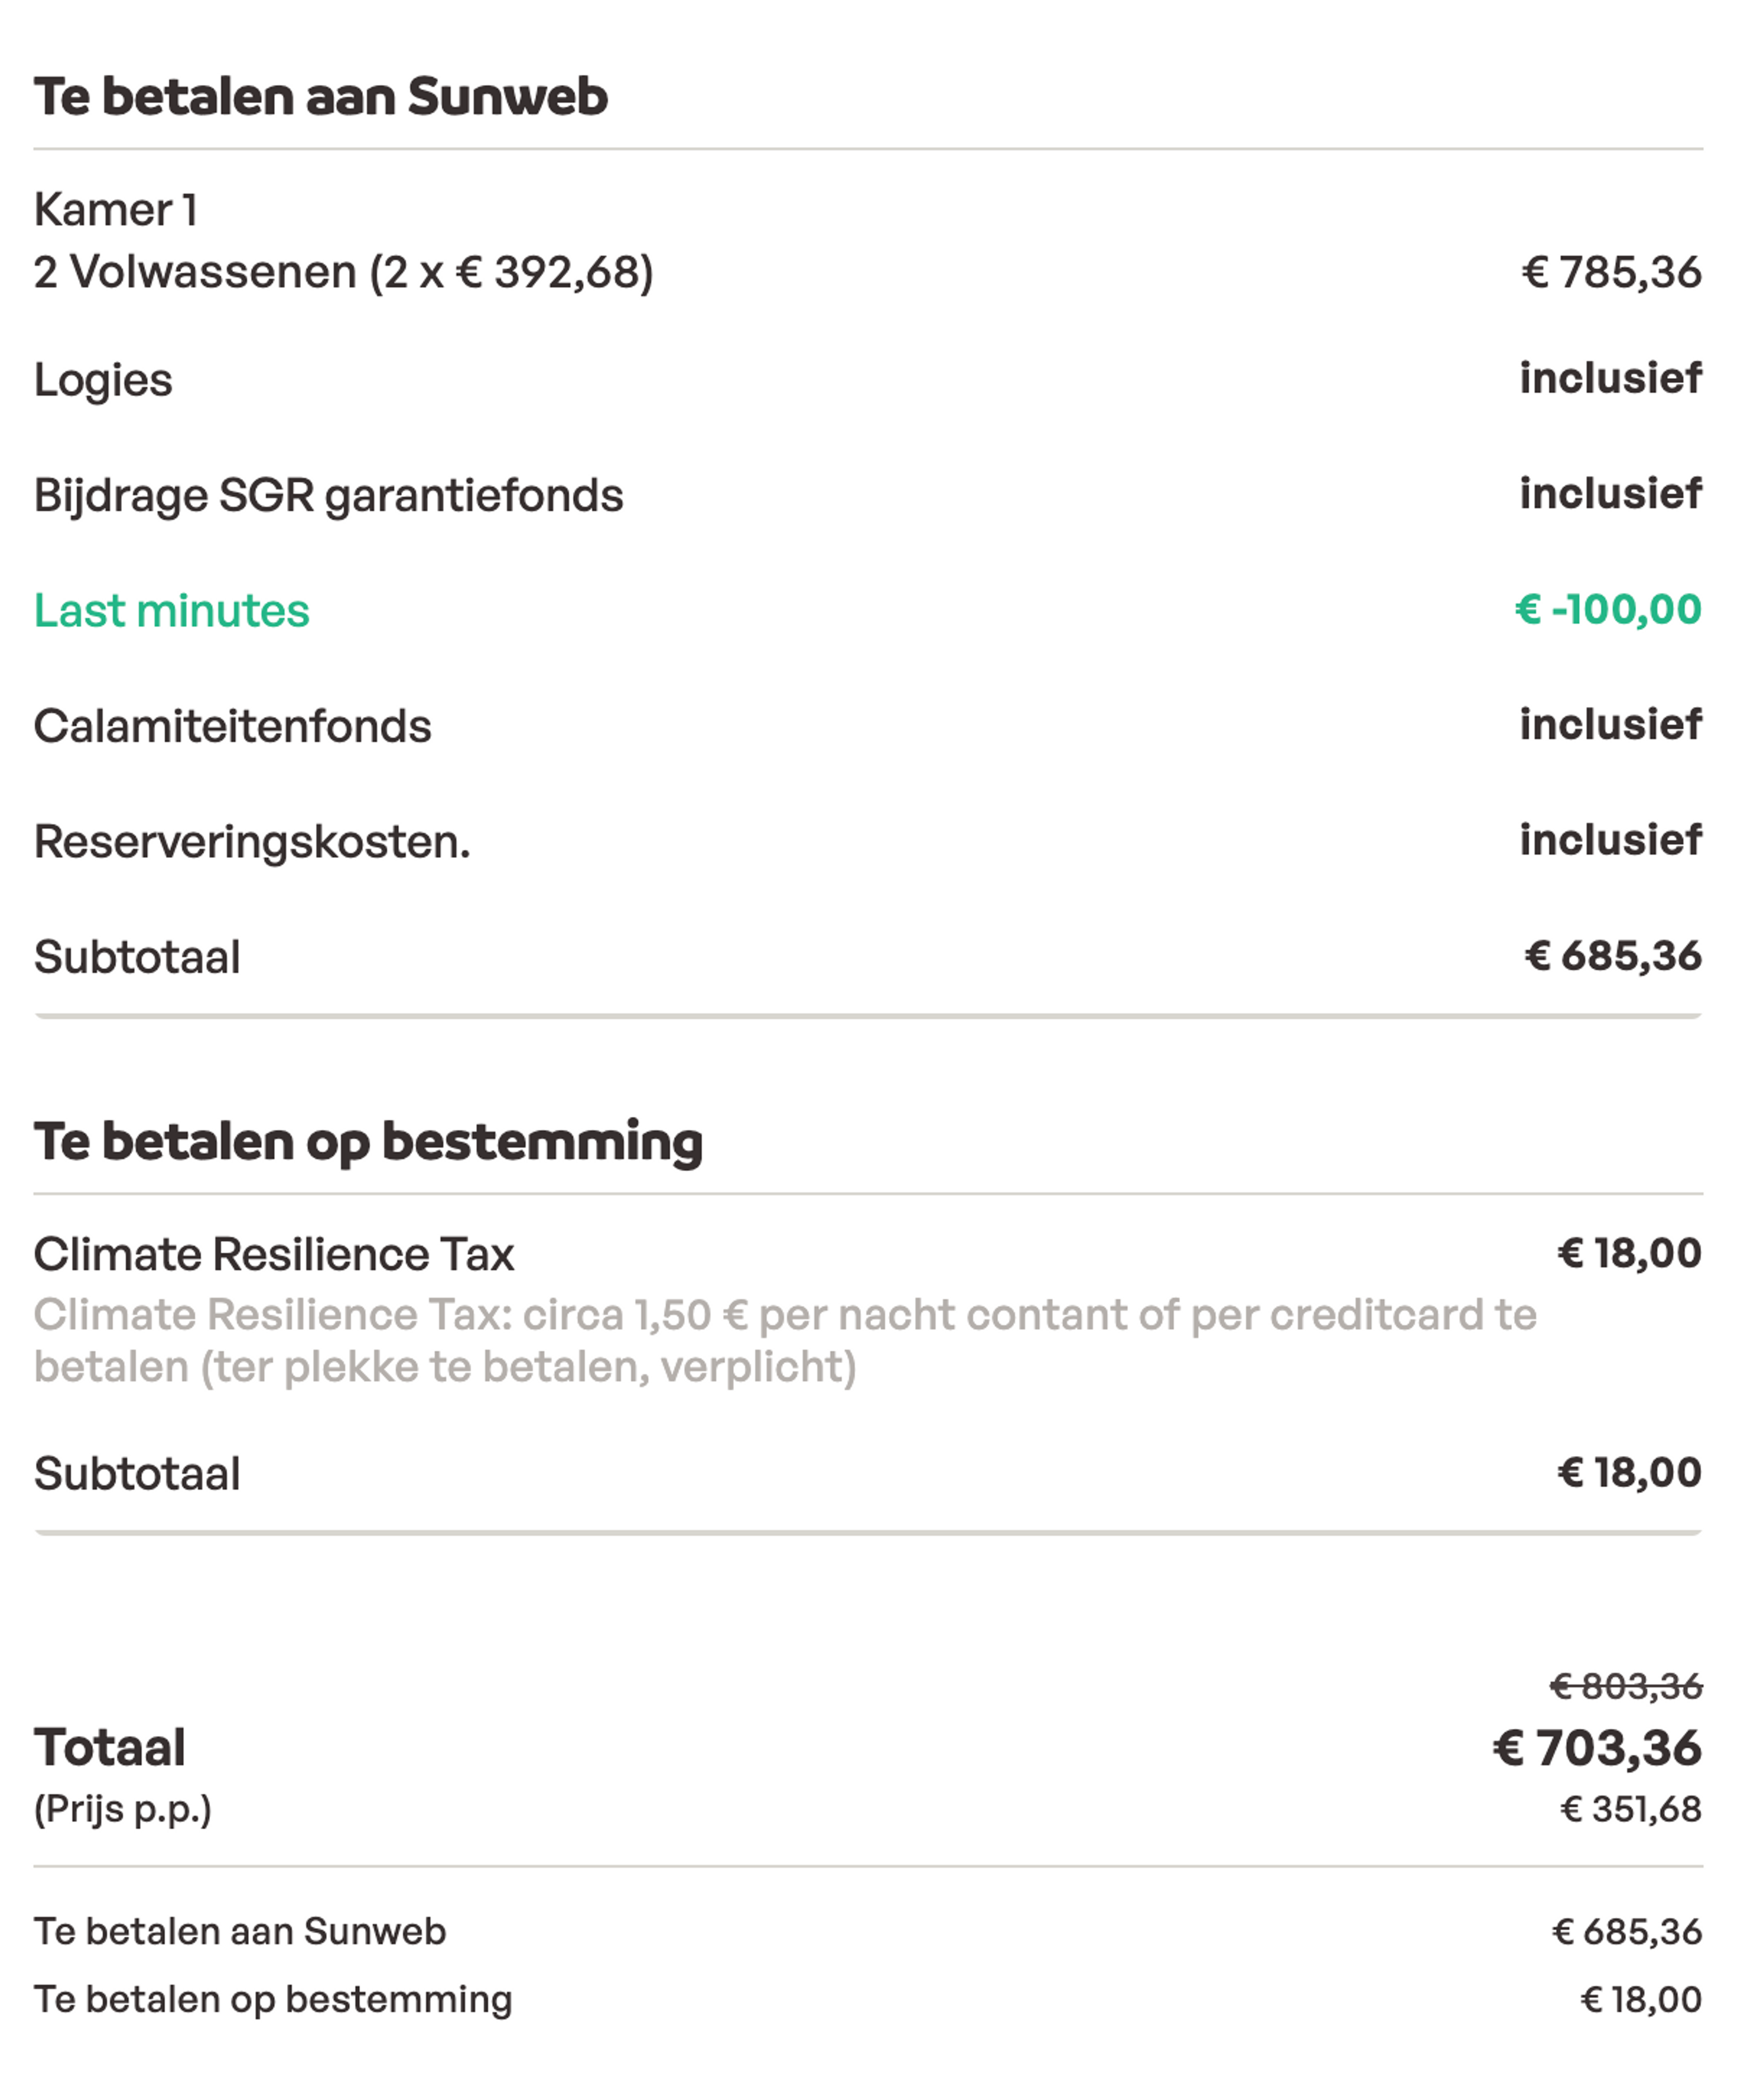
Task: Click the bottom 'Te betalen op bestemming' summary line
Action: (x=272, y=1999)
